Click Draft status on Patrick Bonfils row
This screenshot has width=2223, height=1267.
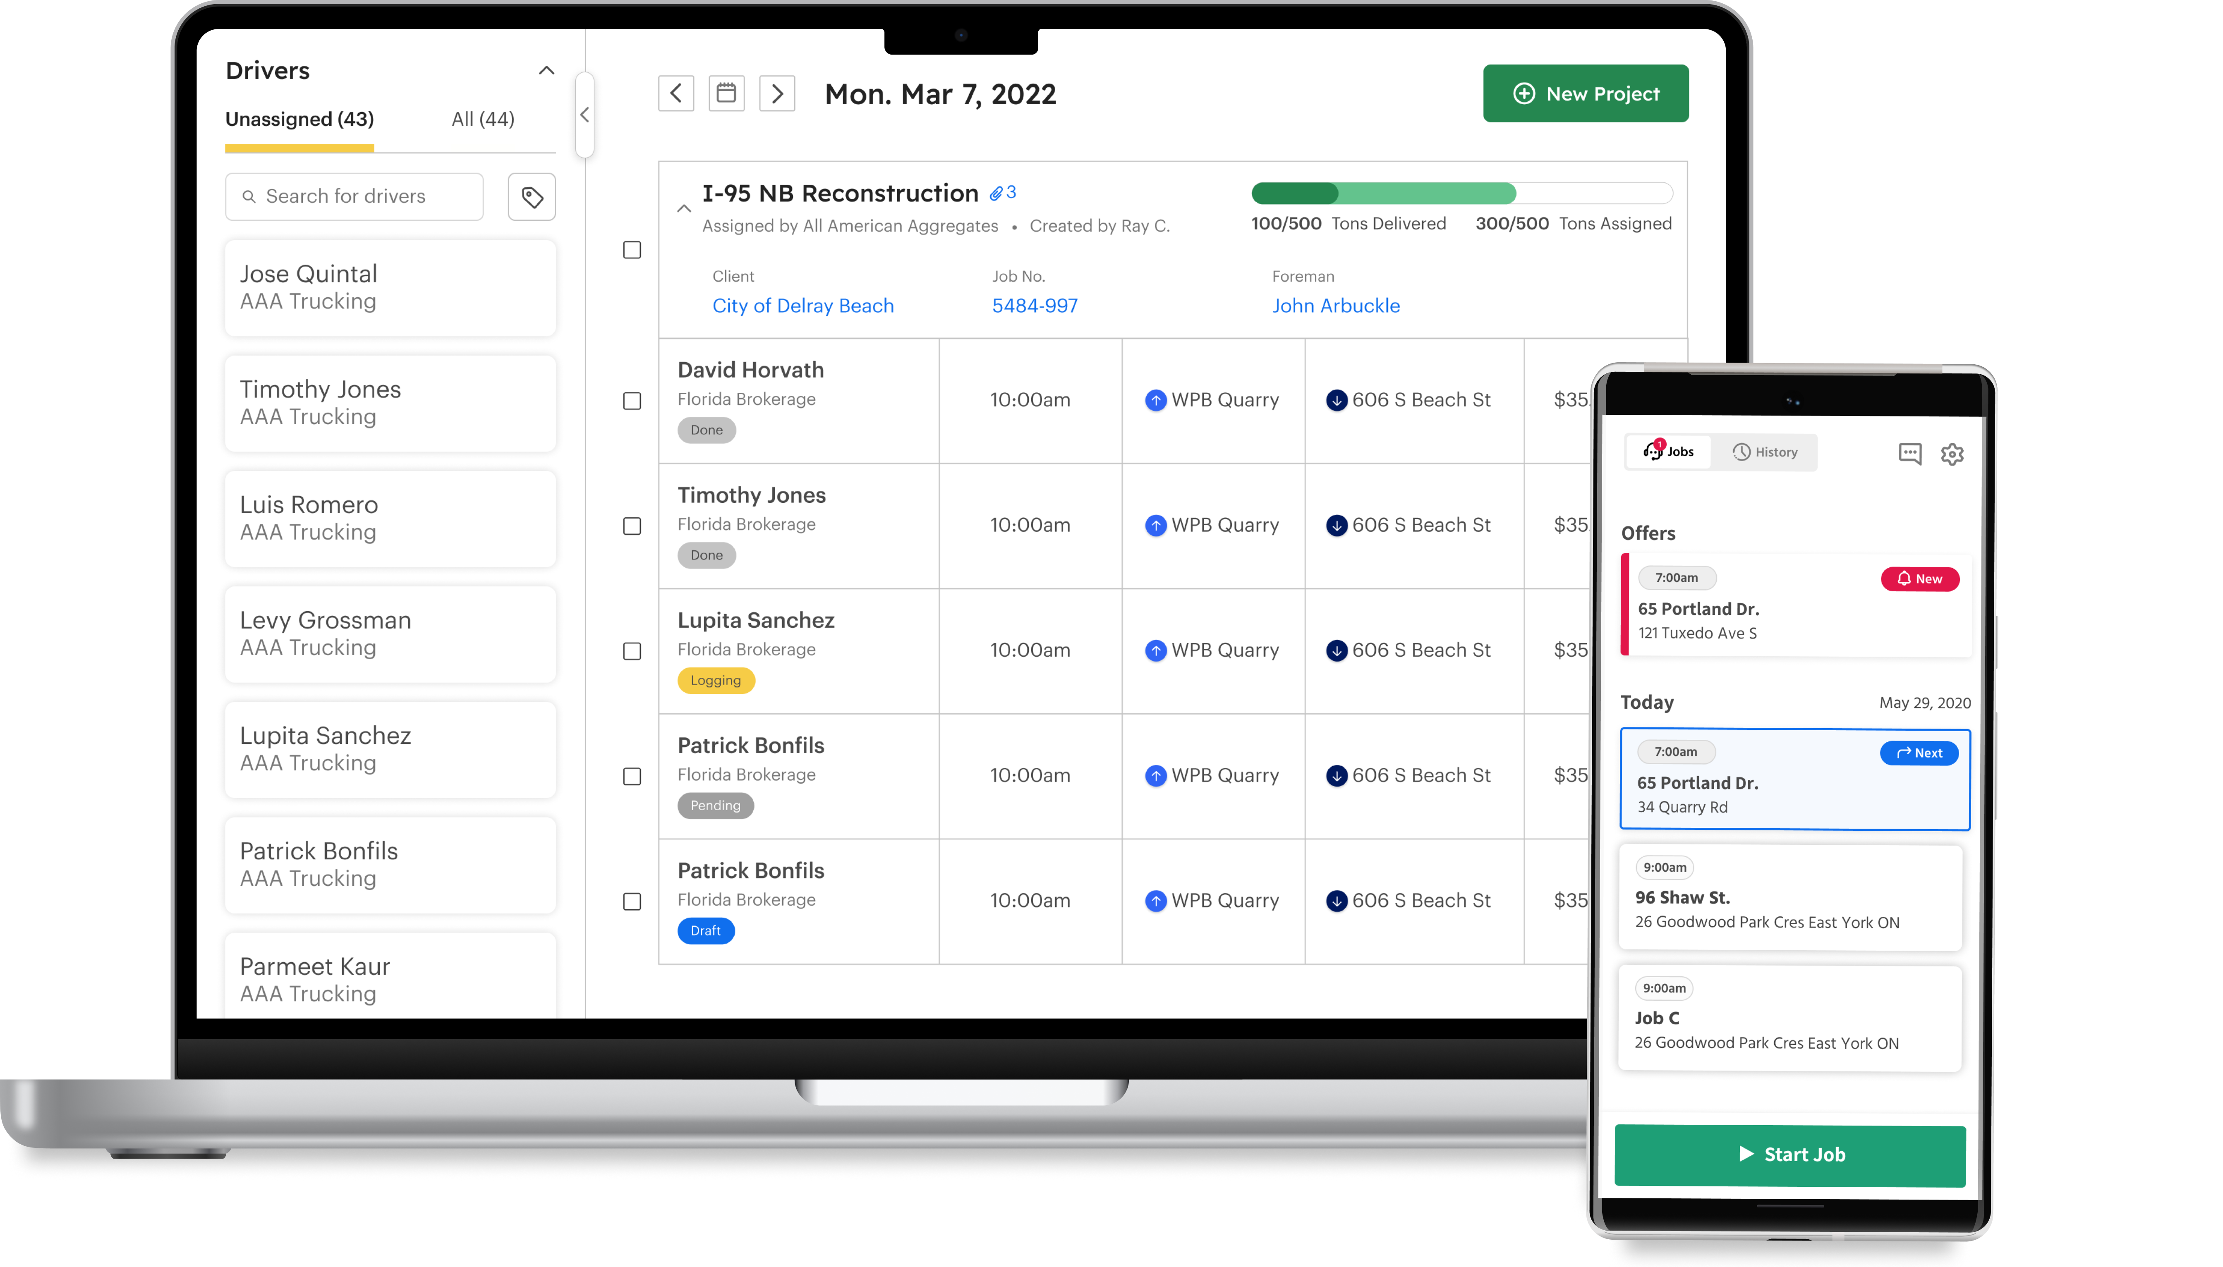(705, 931)
